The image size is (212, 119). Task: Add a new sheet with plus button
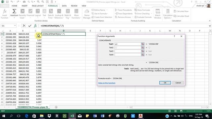coord(56,107)
